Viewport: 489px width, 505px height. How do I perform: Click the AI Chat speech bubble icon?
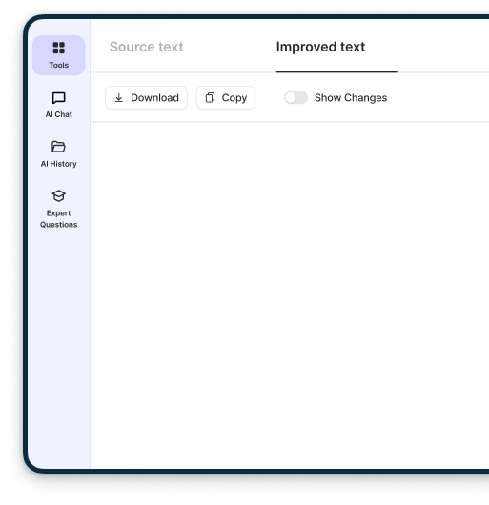click(x=59, y=98)
